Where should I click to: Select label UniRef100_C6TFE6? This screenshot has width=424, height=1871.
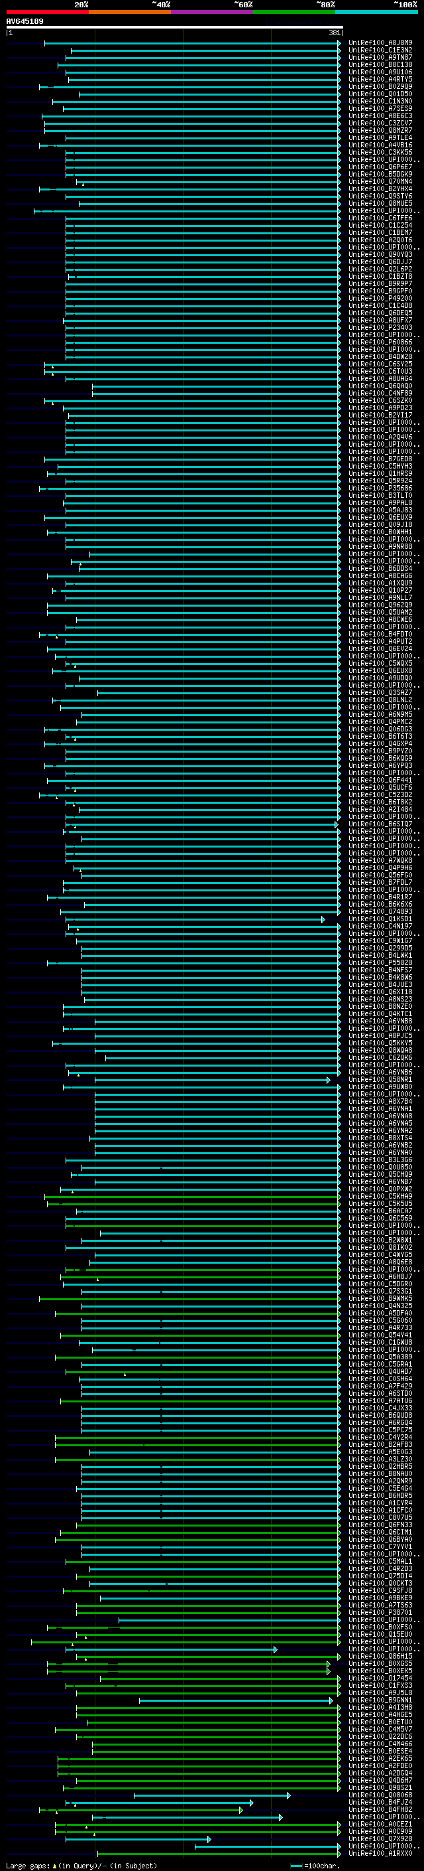pyautogui.click(x=380, y=218)
